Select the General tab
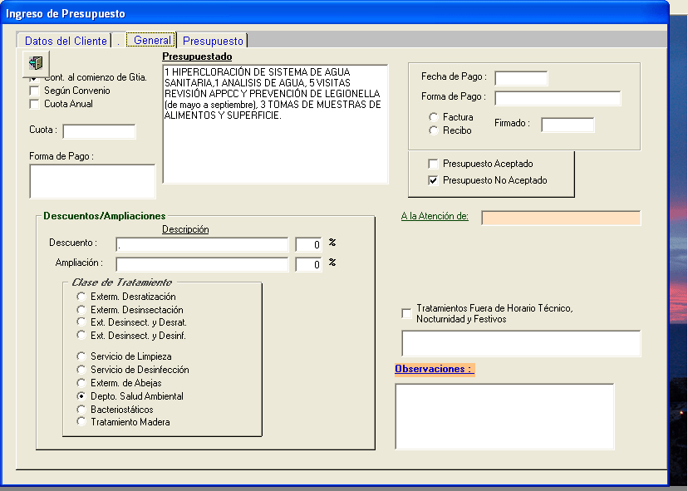This screenshot has width=688, height=491. [152, 40]
